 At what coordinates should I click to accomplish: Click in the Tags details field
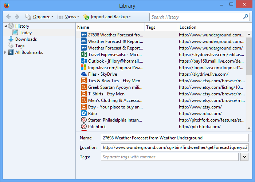point(170,157)
